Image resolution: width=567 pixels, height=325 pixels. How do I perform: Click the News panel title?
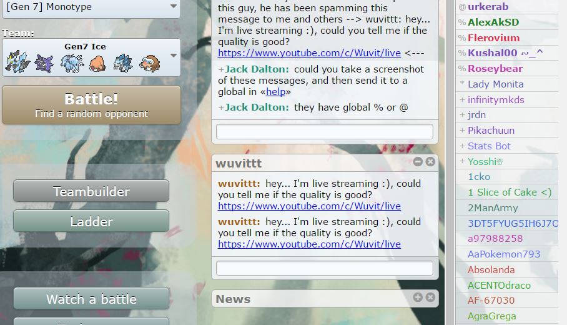234,299
